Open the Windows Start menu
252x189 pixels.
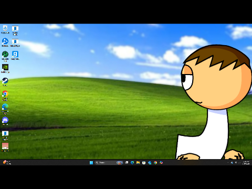pyautogui.click(x=91, y=163)
